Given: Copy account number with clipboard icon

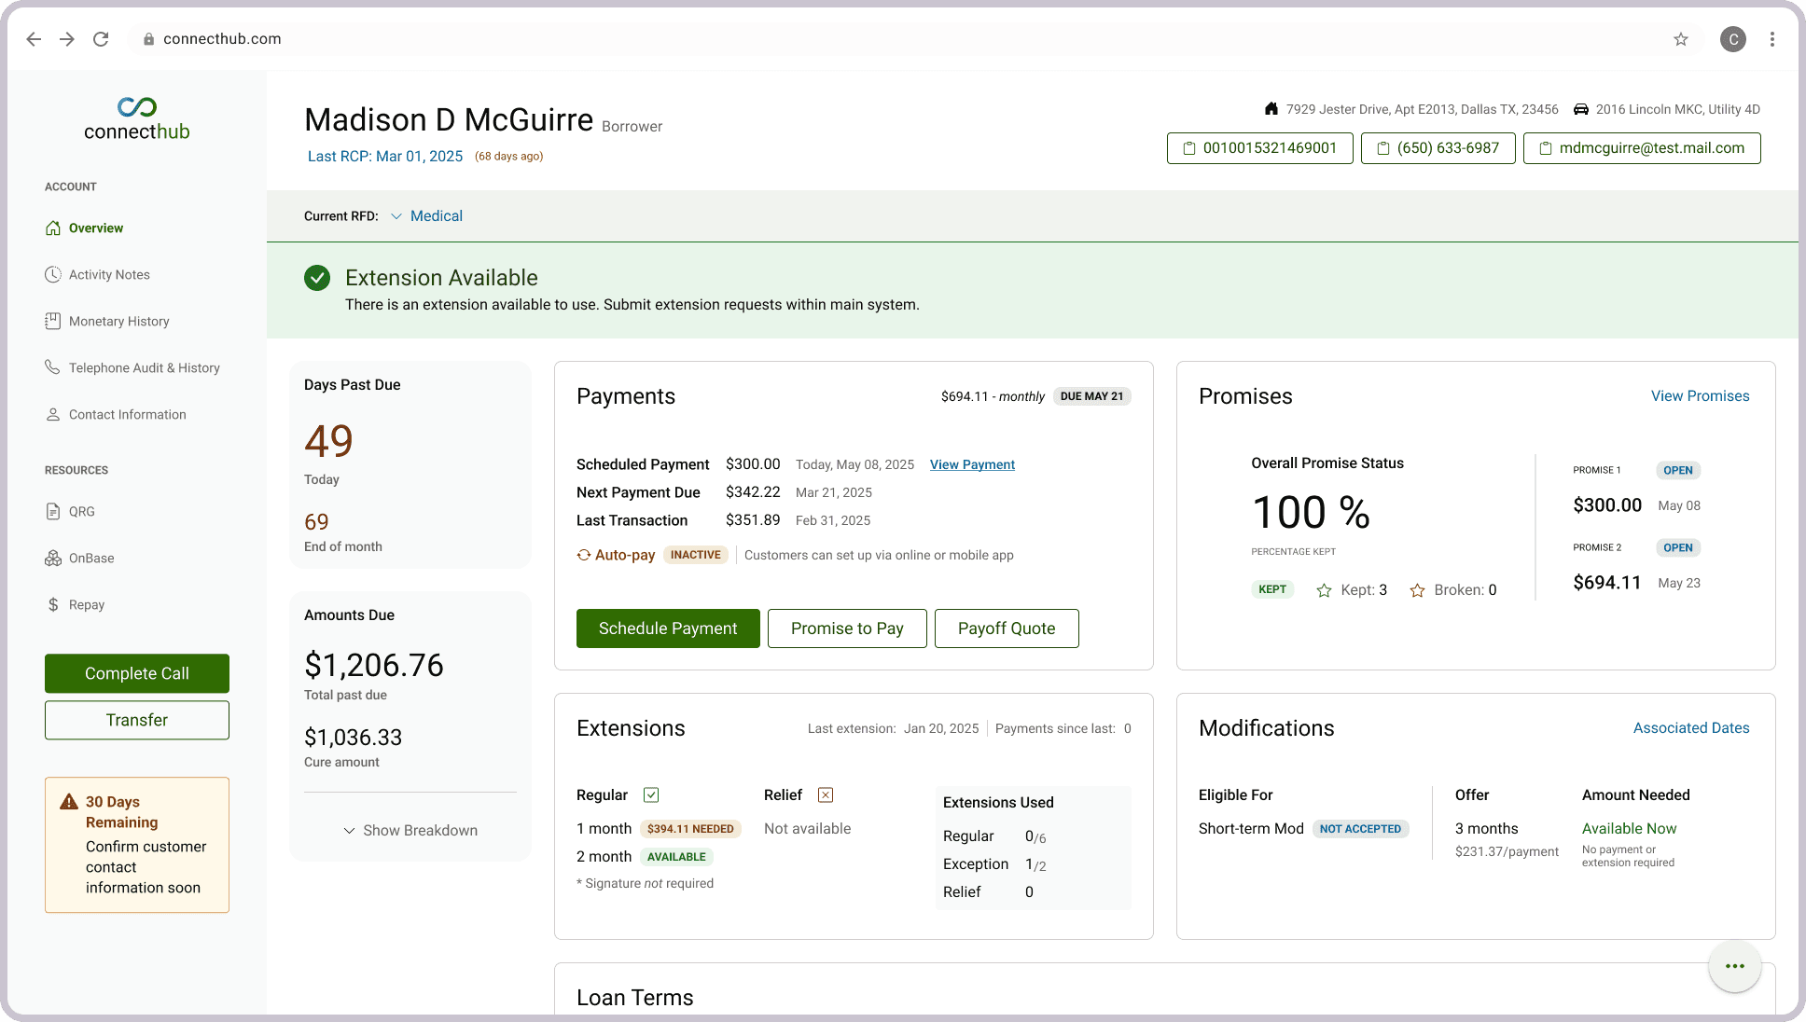Looking at the screenshot, I should pyautogui.click(x=1189, y=148).
